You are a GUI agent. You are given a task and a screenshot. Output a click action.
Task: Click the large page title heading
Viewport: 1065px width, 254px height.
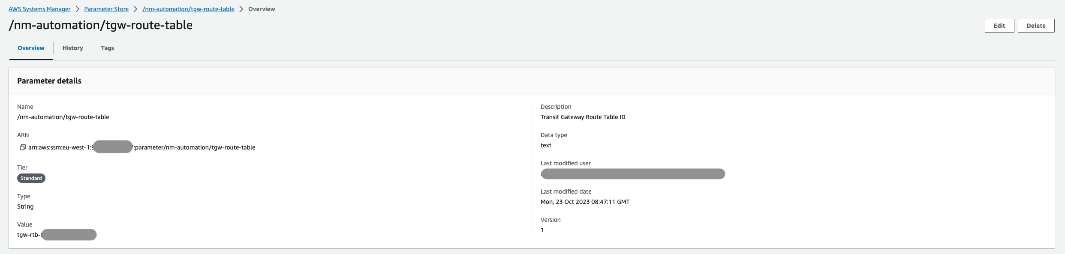[101, 25]
